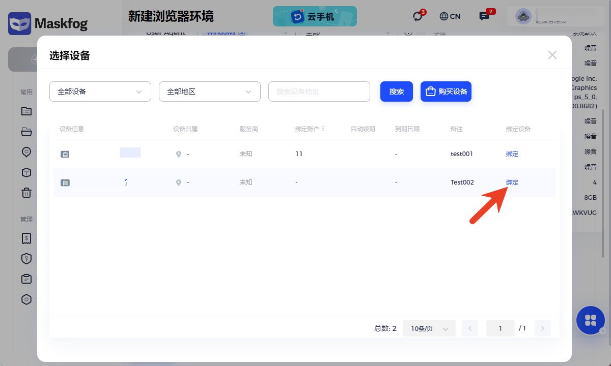The height and width of the screenshot is (366, 611).
Task: Click the user avatar in top bar
Action: 521,16
